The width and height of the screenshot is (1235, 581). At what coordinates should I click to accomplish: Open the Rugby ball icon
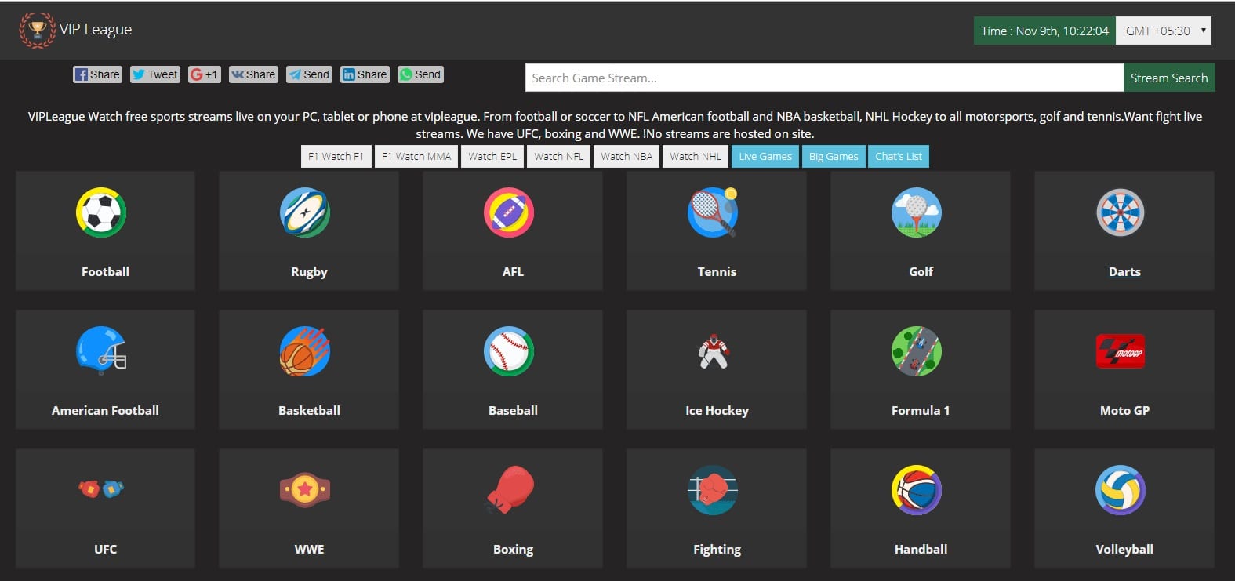click(305, 212)
